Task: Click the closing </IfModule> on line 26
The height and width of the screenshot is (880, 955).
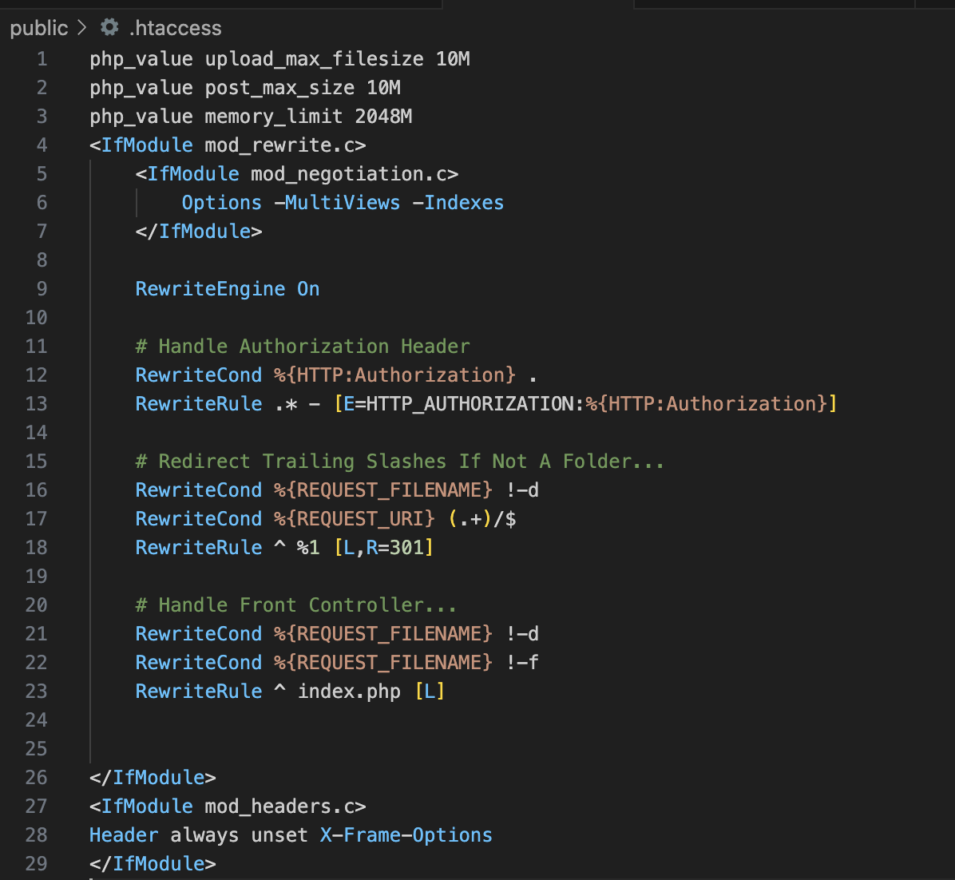Action: click(152, 777)
